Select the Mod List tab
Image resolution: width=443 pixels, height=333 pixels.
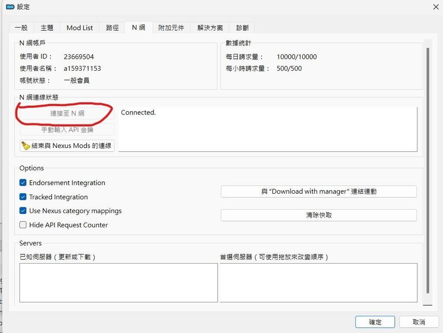pos(80,27)
